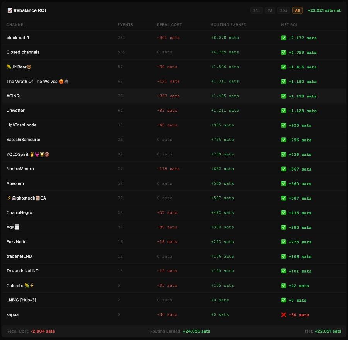Sort by the Routing Earned column header
This screenshot has height=340, width=348.
[x=229, y=25]
